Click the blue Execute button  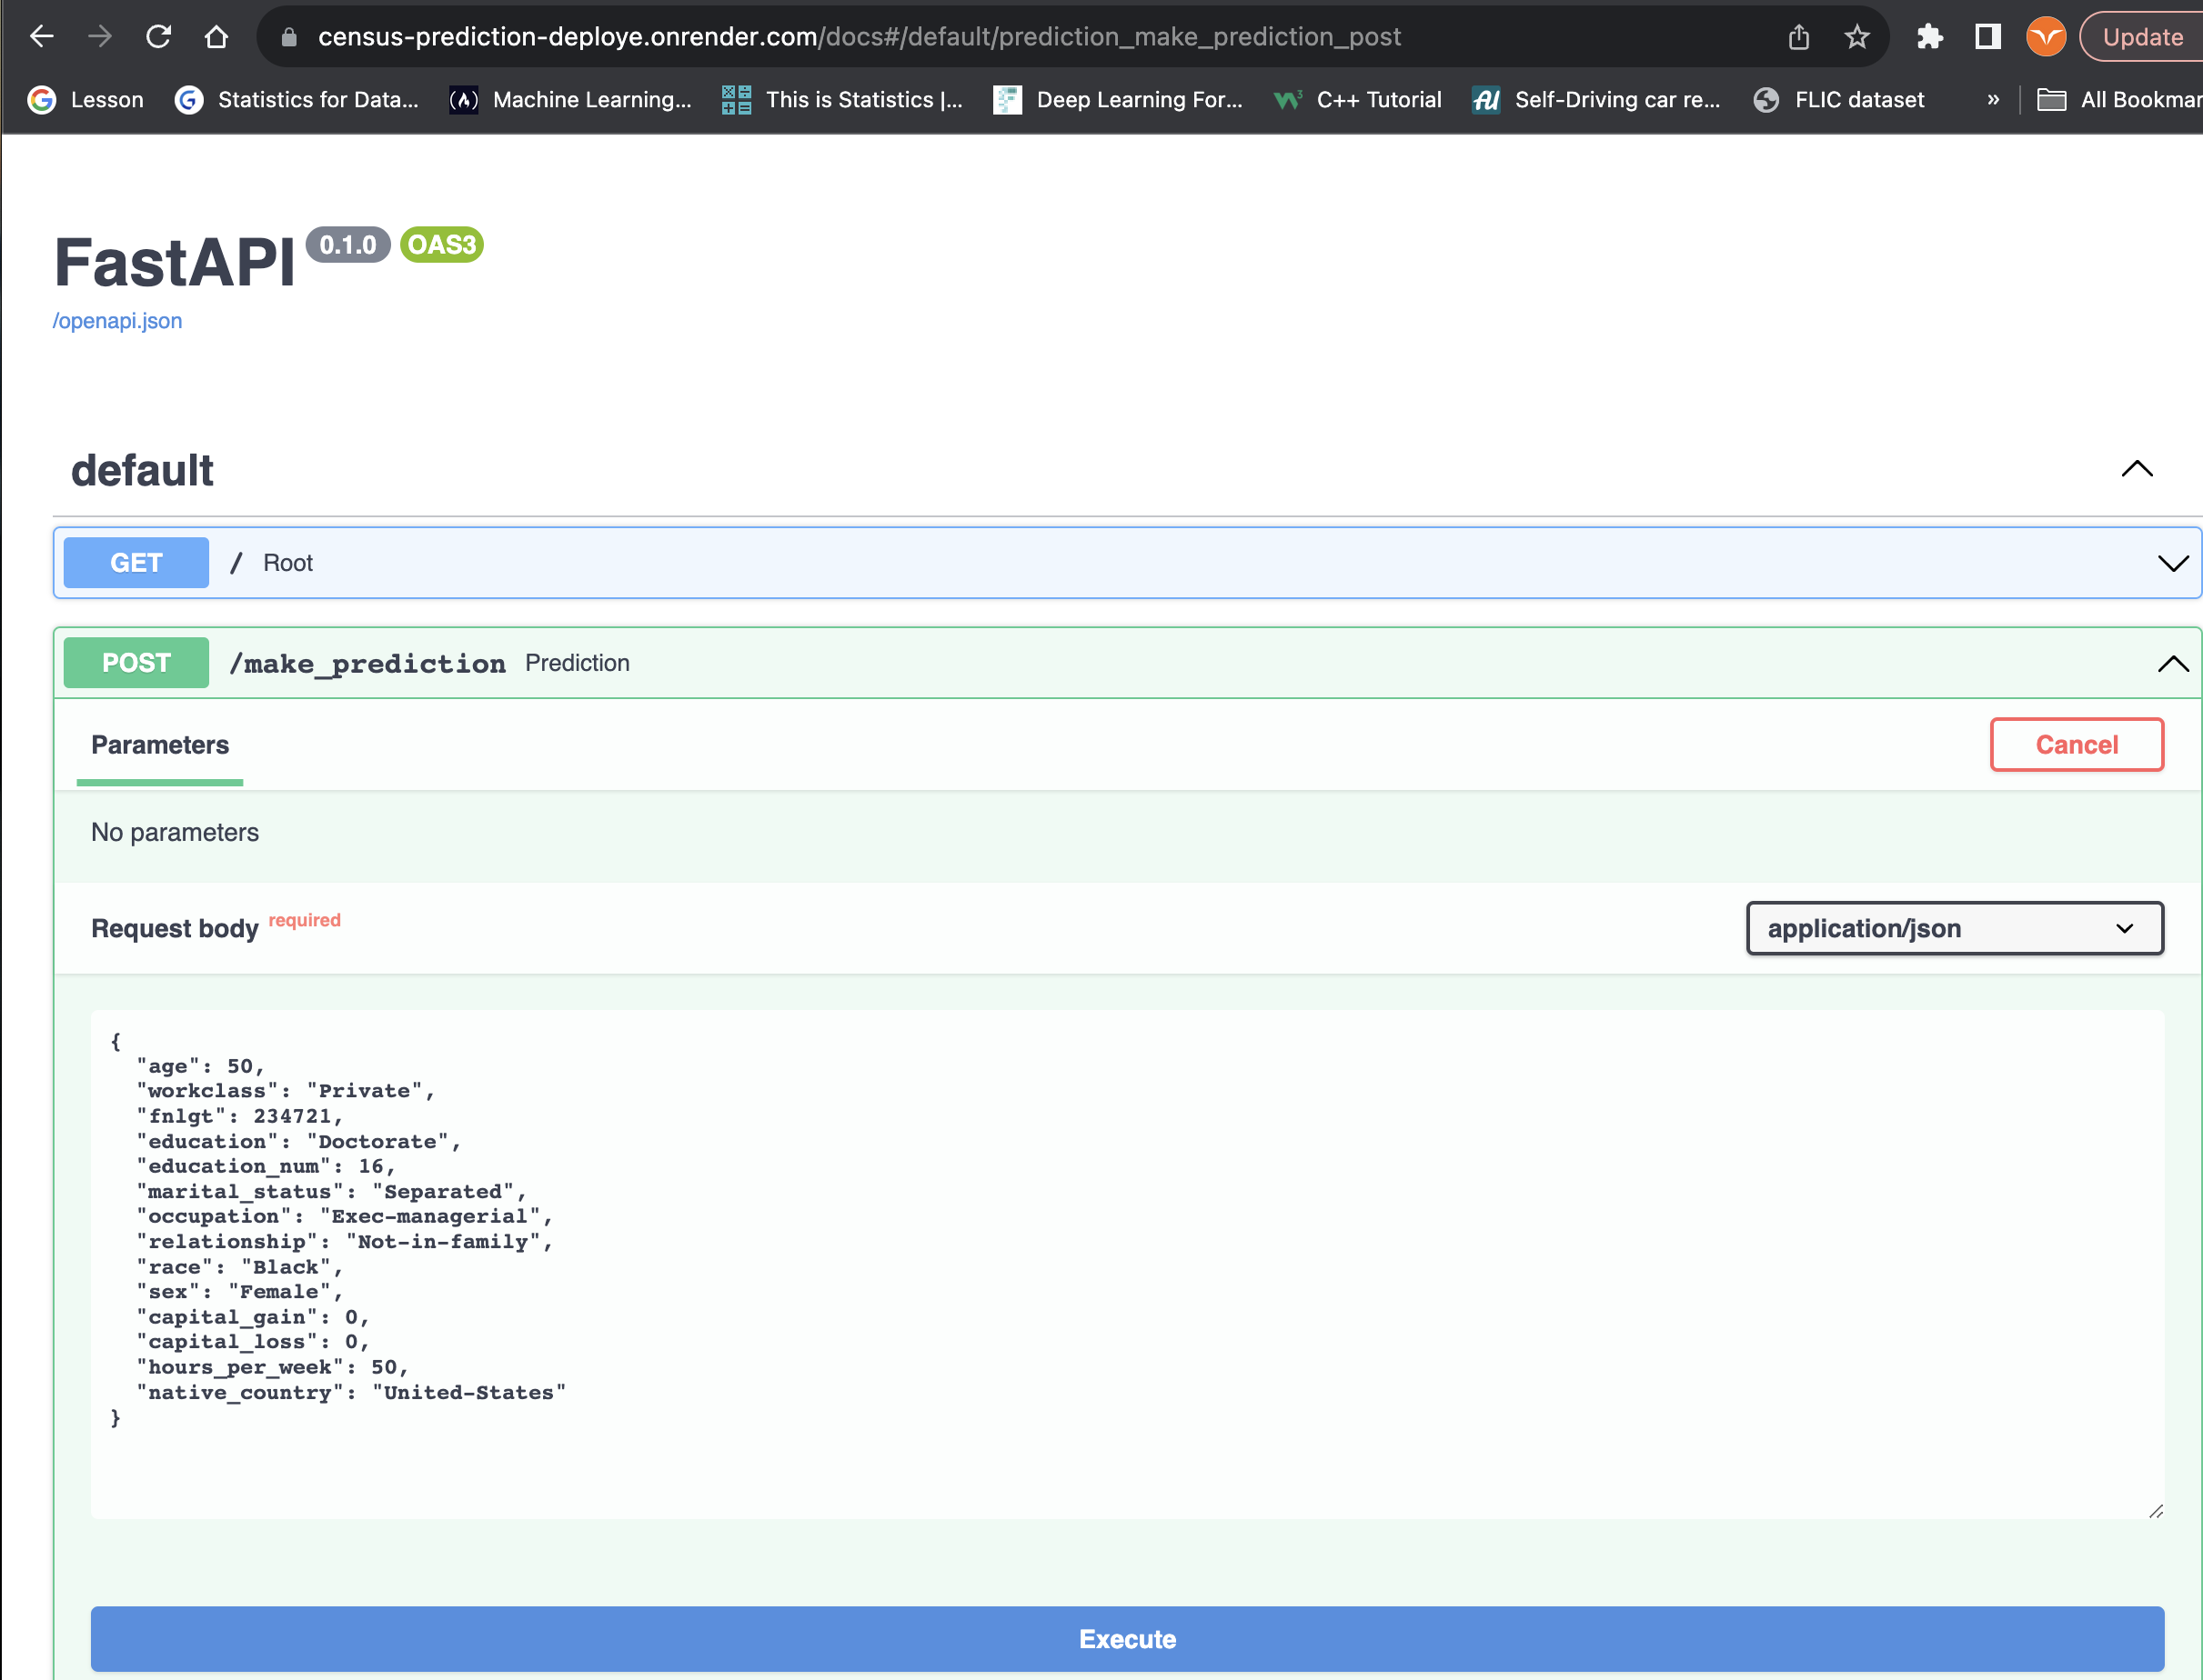coord(1126,1638)
